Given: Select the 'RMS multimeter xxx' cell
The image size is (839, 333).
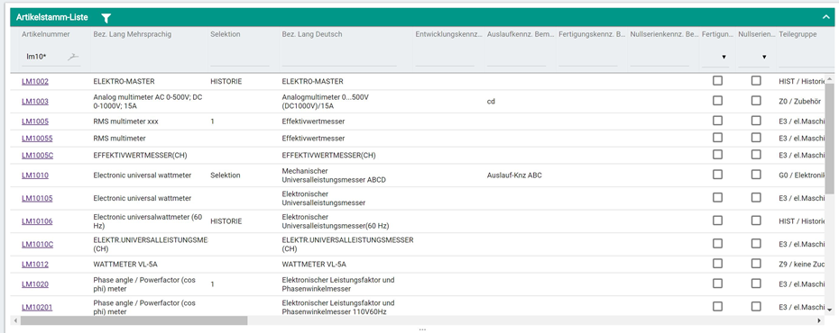Looking at the screenshot, I should pos(125,121).
